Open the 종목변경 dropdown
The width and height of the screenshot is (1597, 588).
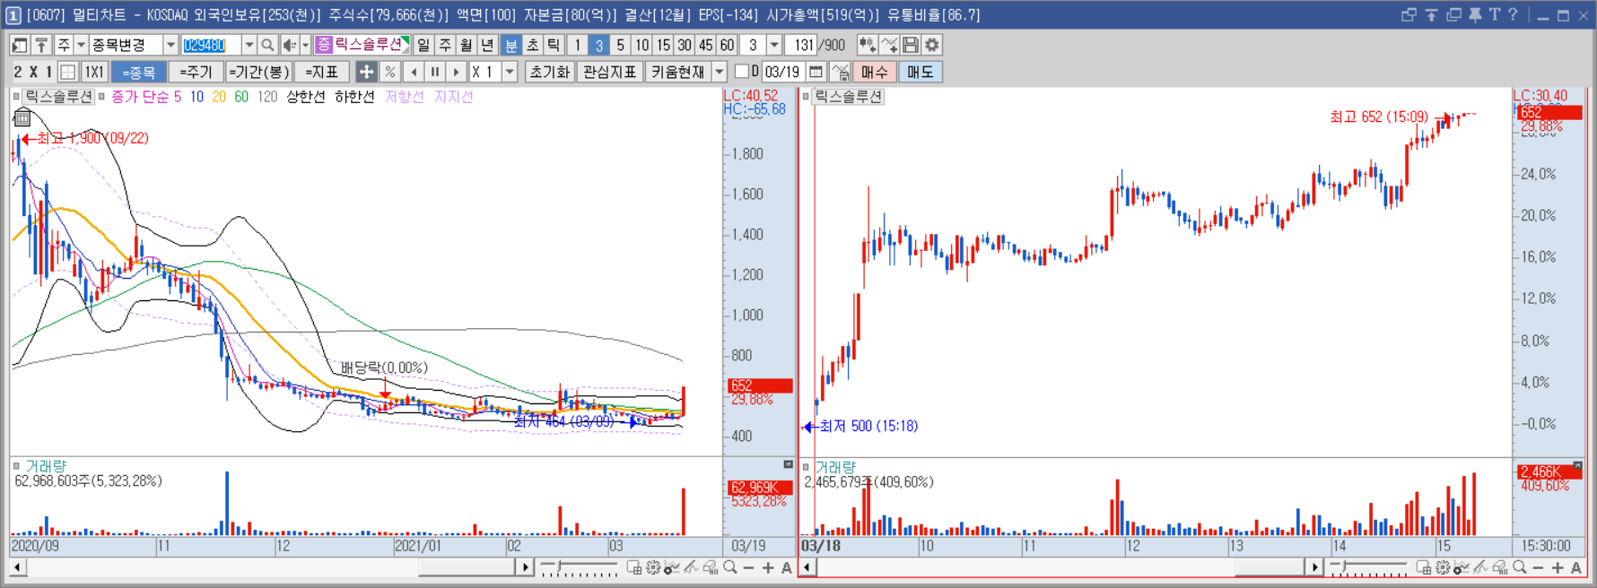[170, 45]
